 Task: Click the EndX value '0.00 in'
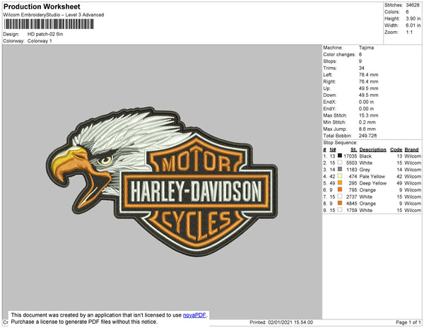click(366, 102)
